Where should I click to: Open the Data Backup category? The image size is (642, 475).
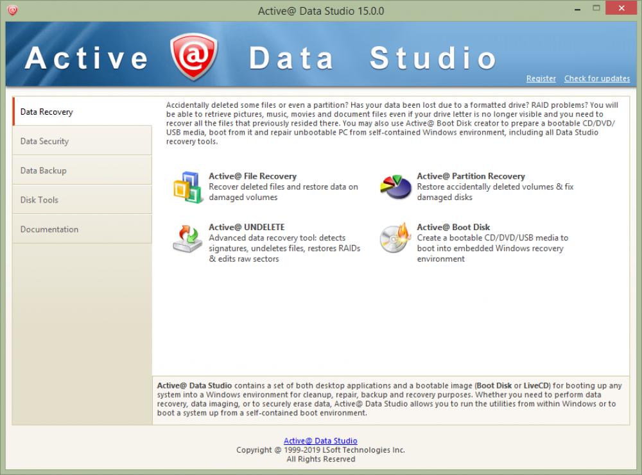(42, 171)
